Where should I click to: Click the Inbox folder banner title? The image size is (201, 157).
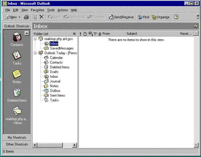click(40, 26)
